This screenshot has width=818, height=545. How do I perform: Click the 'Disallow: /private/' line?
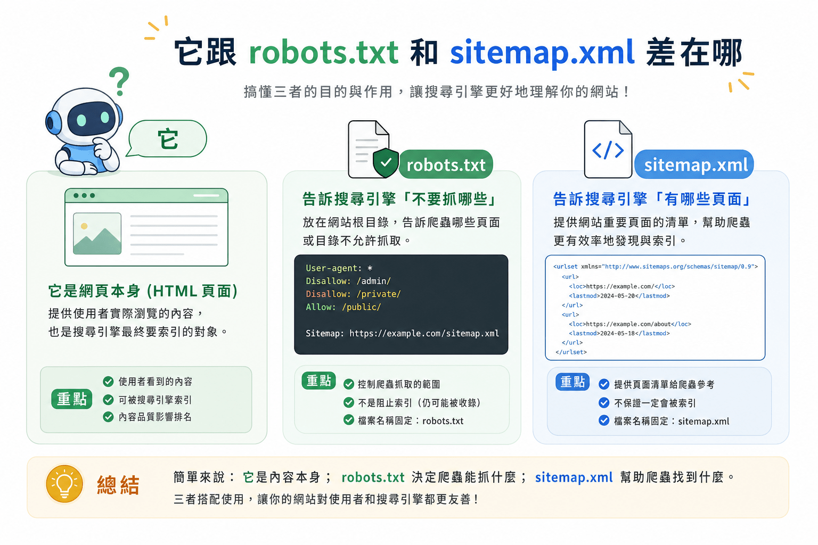click(353, 294)
